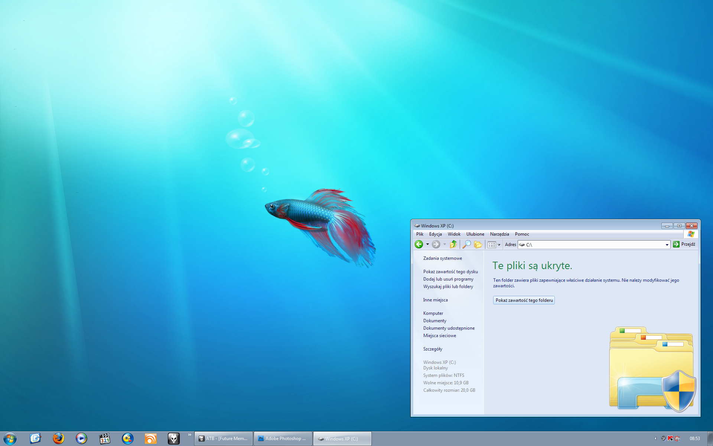Navigate to Komputer in the sidebar
Viewport: 713px width, 446px height.
tap(433, 313)
